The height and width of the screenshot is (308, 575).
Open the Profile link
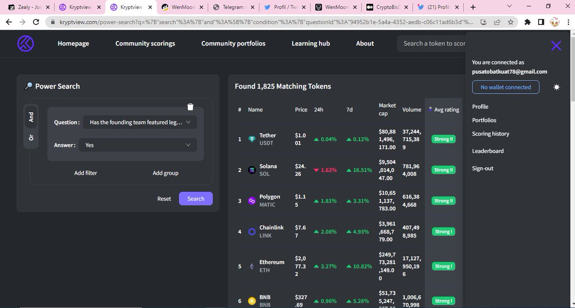[480, 107]
